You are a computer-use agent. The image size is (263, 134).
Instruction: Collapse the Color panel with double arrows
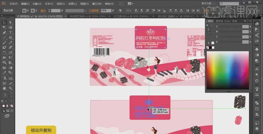[245, 21]
